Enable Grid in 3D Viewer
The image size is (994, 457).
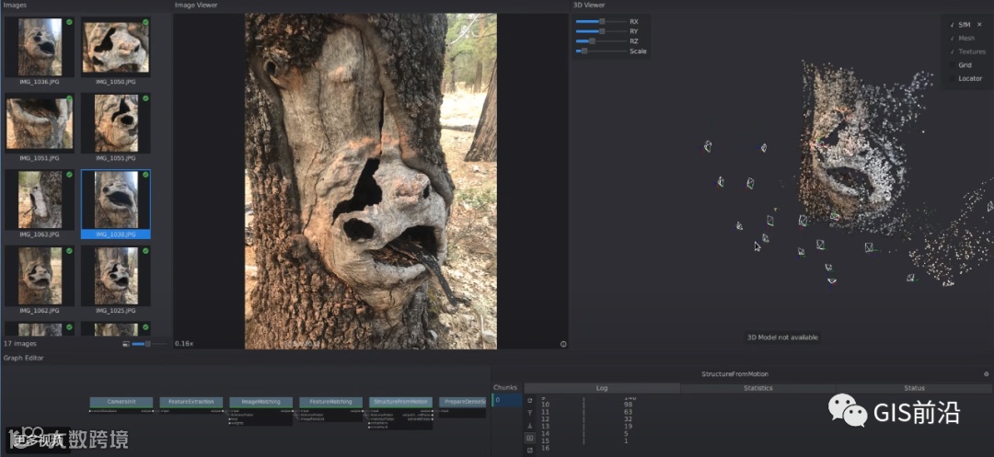952,65
